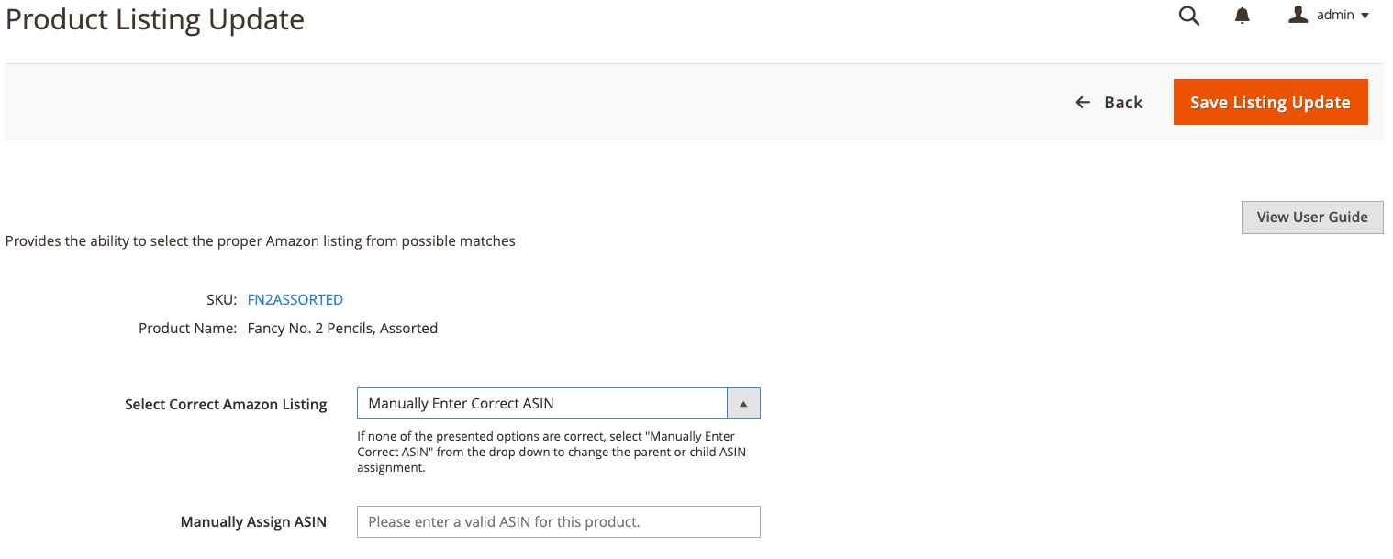Viewport: 1393px width, 559px height.
Task: Click the dropdown arrow on Amazon Listing select
Action: pos(743,403)
